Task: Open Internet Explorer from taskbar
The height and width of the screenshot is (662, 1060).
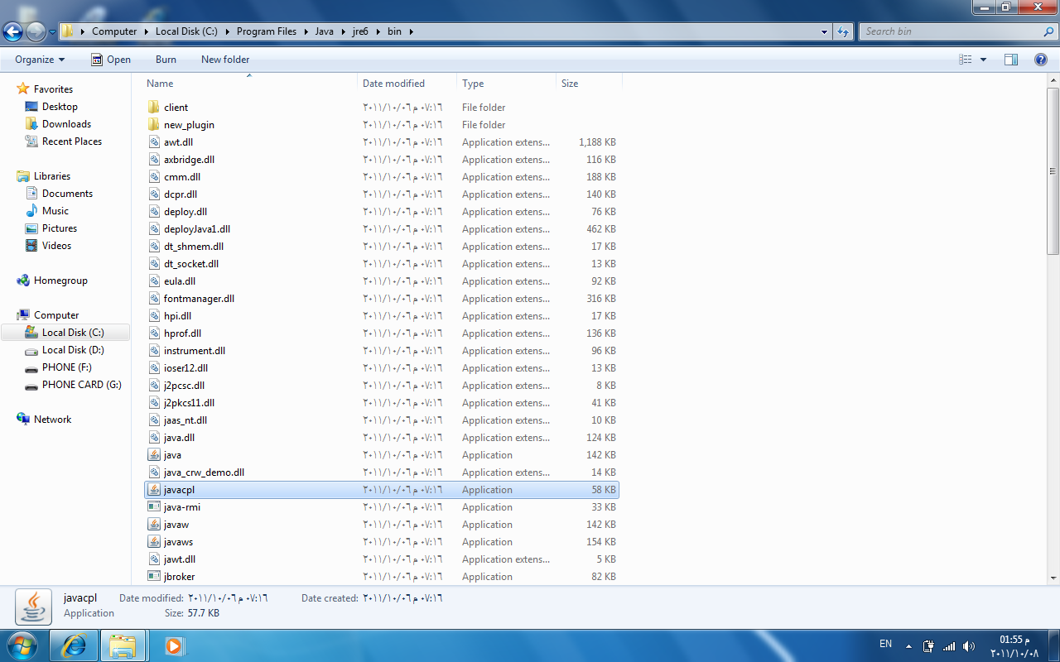Action: 74,645
